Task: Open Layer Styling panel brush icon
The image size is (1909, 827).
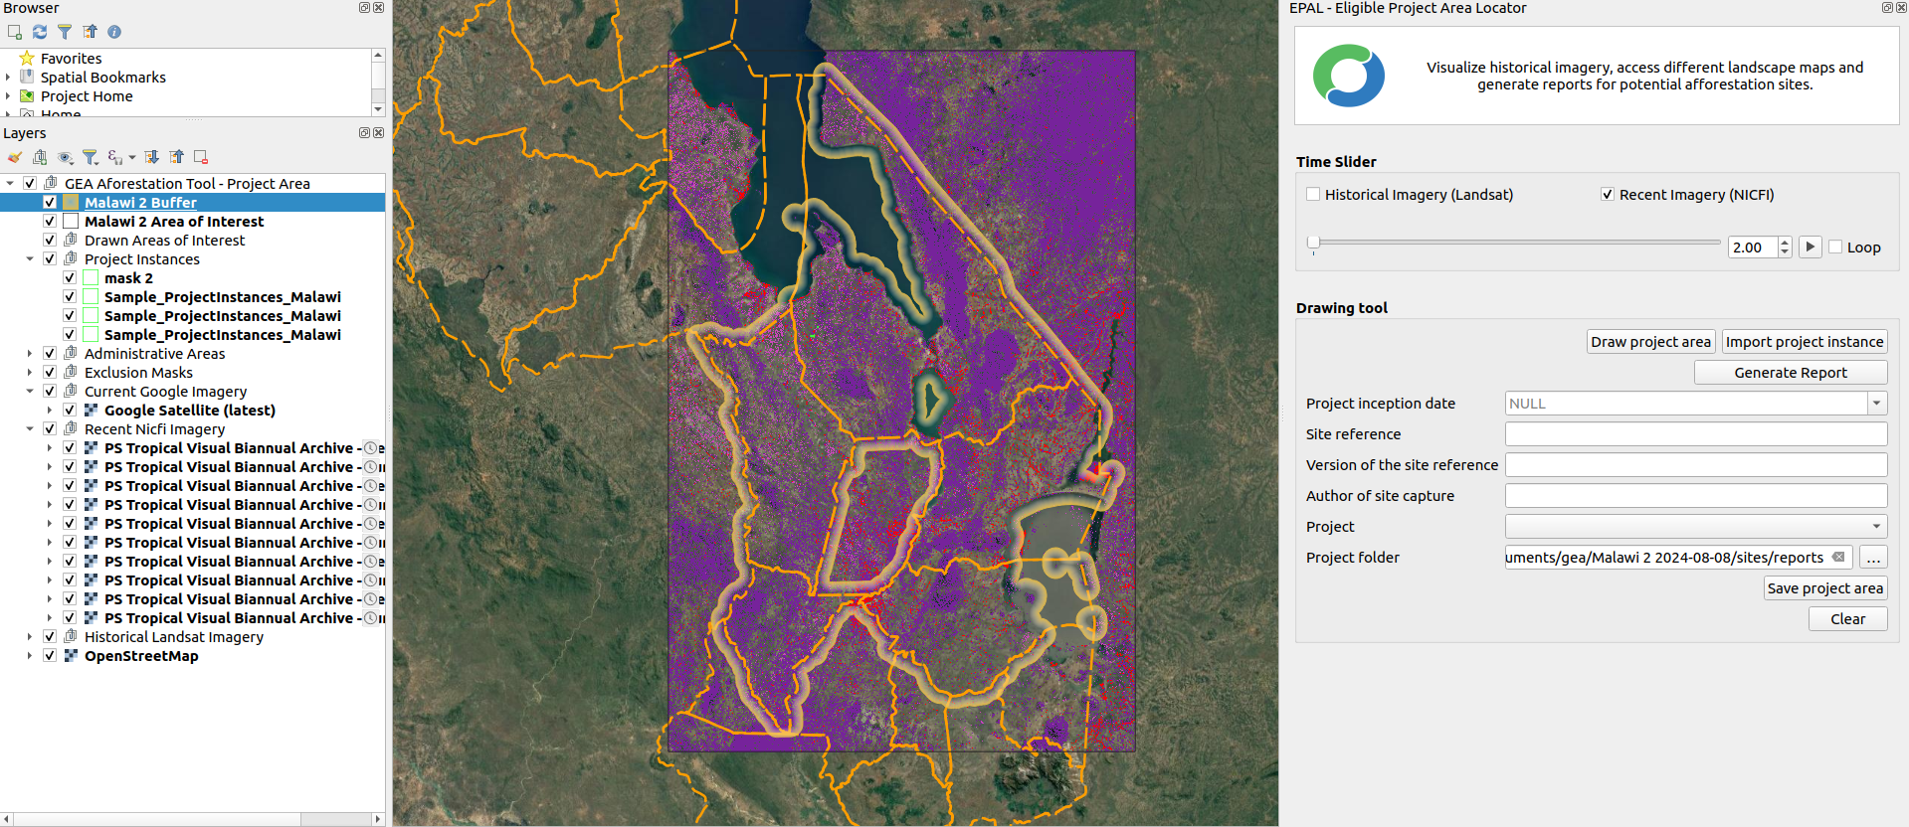Action: [x=15, y=157]
